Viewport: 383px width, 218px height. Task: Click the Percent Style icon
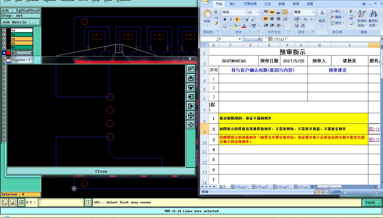coord(305,19)
